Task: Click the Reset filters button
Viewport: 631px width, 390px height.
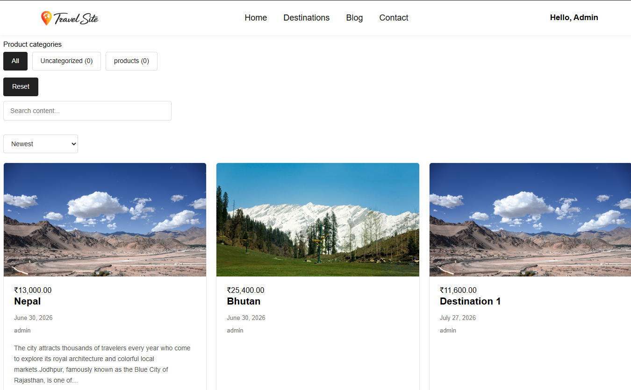Action: pos(21,87)
